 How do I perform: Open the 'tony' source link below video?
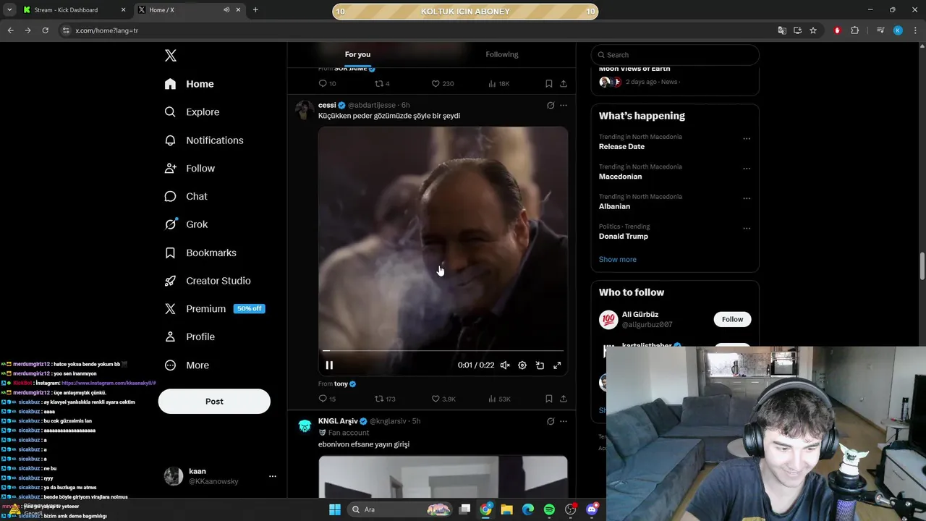pyautogui.click(x=341, y=384)
